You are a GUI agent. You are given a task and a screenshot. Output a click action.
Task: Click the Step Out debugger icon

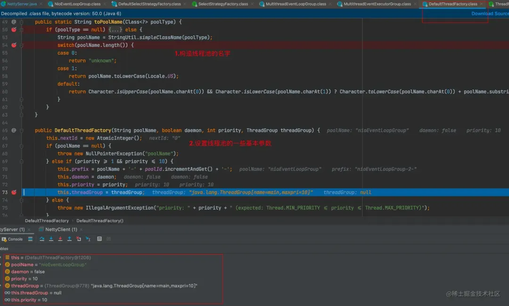69,239
